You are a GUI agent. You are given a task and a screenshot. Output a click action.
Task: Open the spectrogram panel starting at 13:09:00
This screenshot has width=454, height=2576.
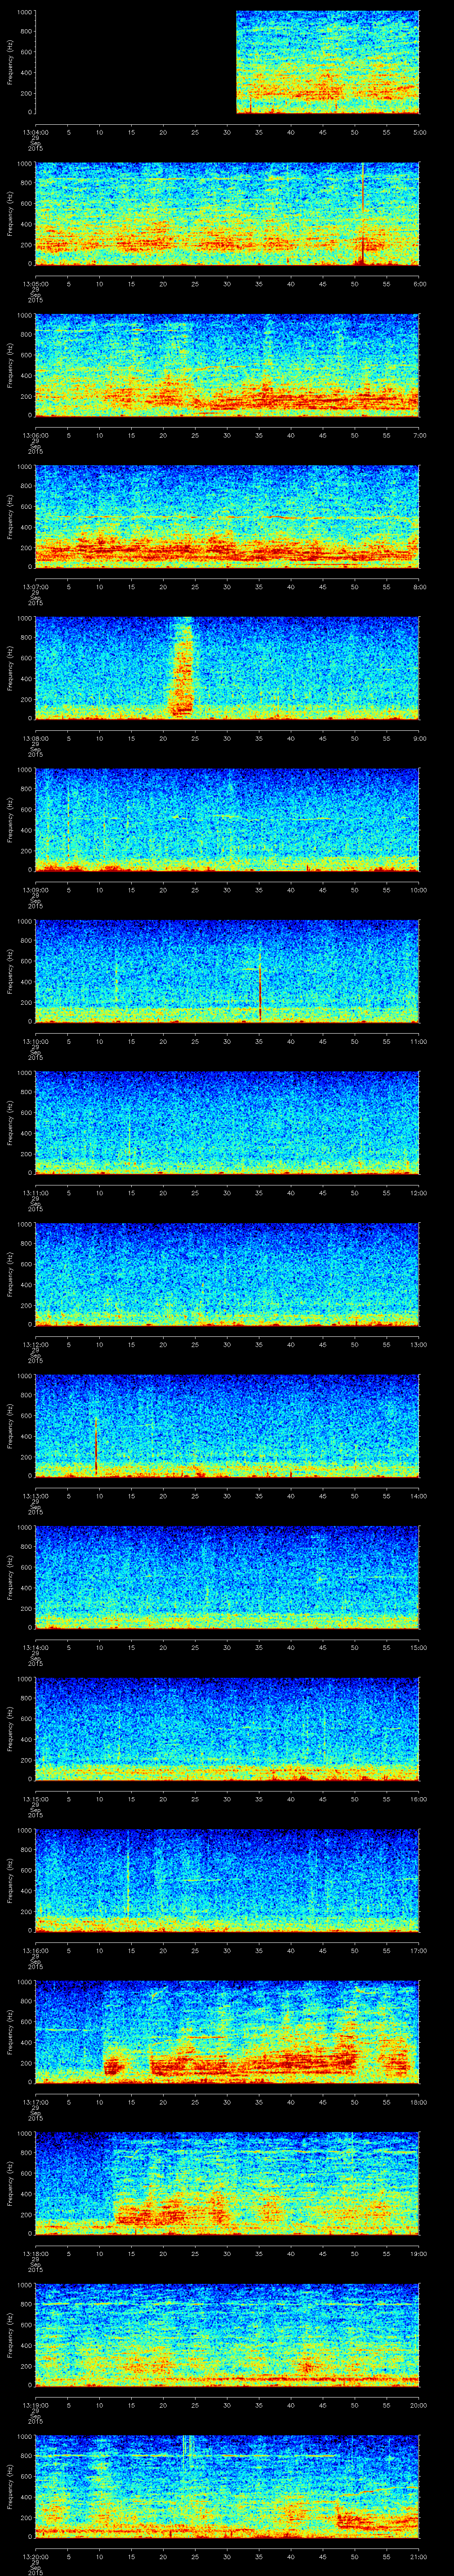pyautogui.click(x=227, y=820)
